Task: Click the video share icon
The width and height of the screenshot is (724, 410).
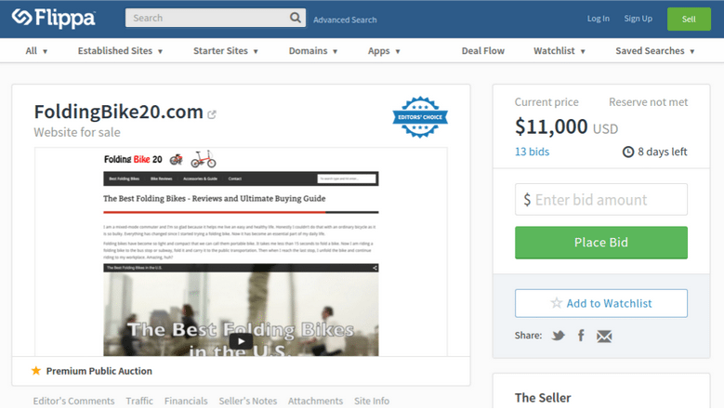Action: pos(375,268)
